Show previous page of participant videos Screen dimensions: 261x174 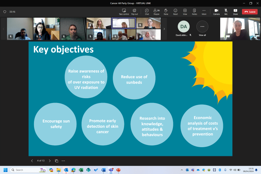pos(3,29)
